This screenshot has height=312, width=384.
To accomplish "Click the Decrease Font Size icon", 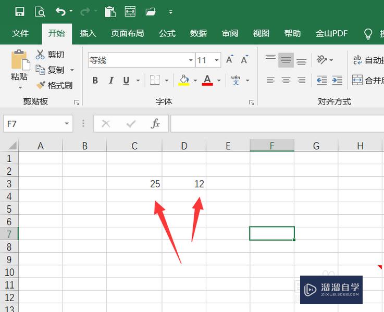I will [x=244, y=59].
